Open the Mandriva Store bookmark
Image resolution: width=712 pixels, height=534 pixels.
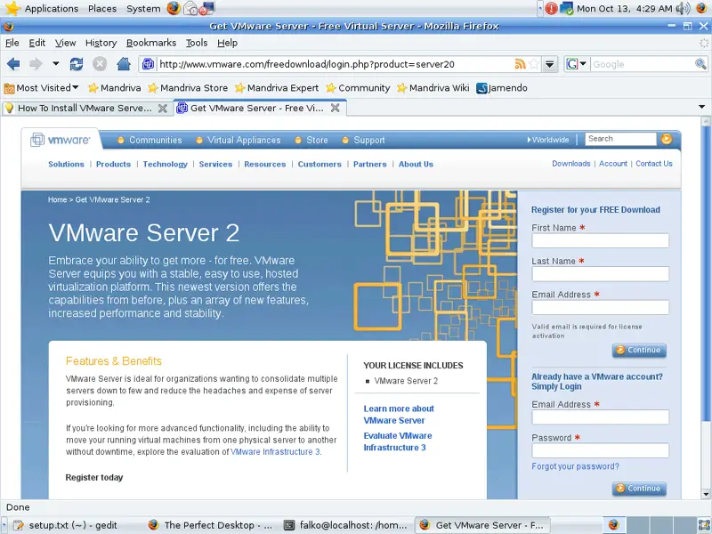tap(188, 87)
